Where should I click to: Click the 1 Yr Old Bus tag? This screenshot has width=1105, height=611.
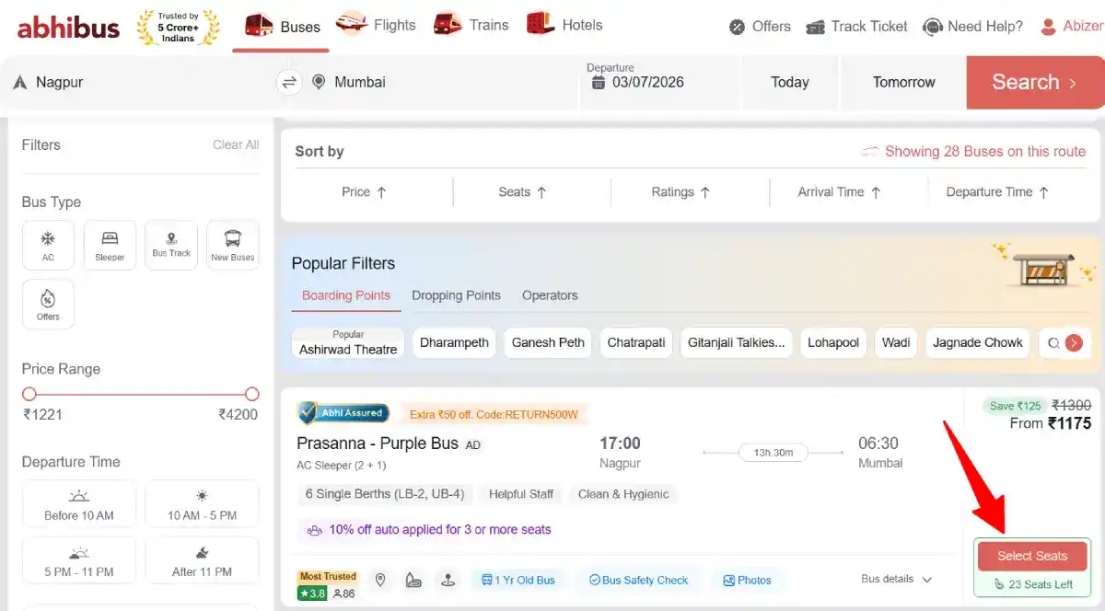click(x=518, y=580)
